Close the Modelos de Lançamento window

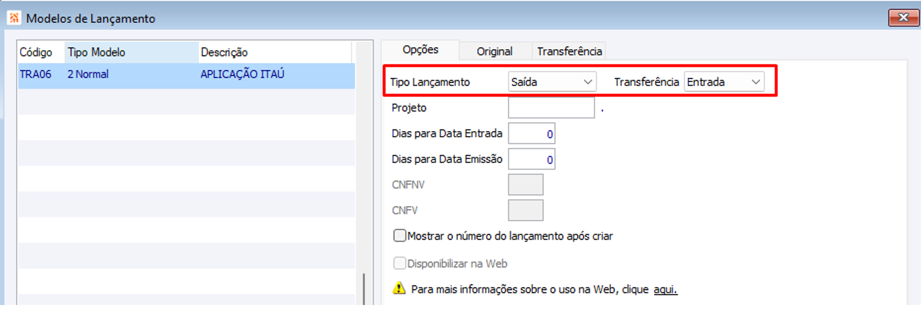(903, 18)
